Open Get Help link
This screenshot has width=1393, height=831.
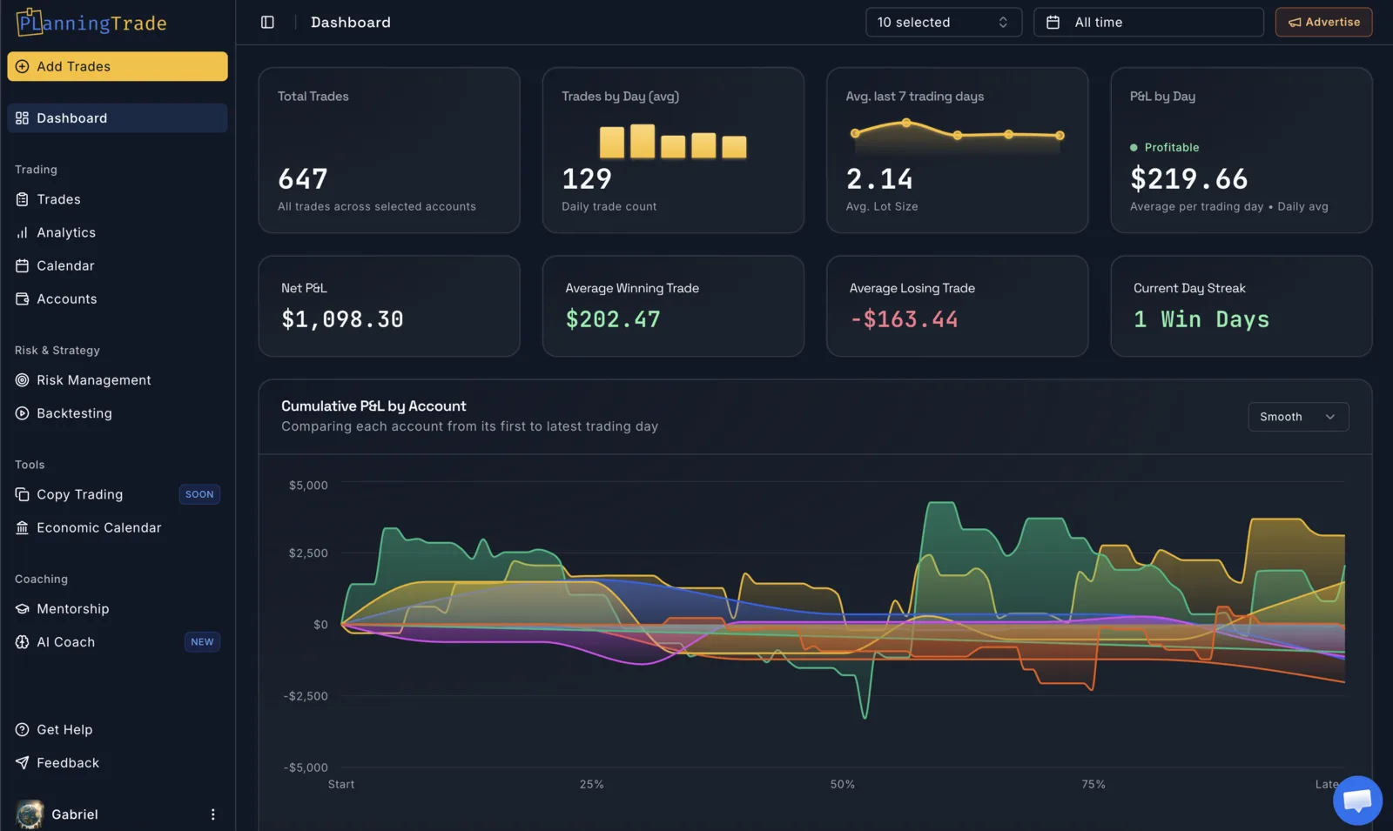(x=118, y=730)
